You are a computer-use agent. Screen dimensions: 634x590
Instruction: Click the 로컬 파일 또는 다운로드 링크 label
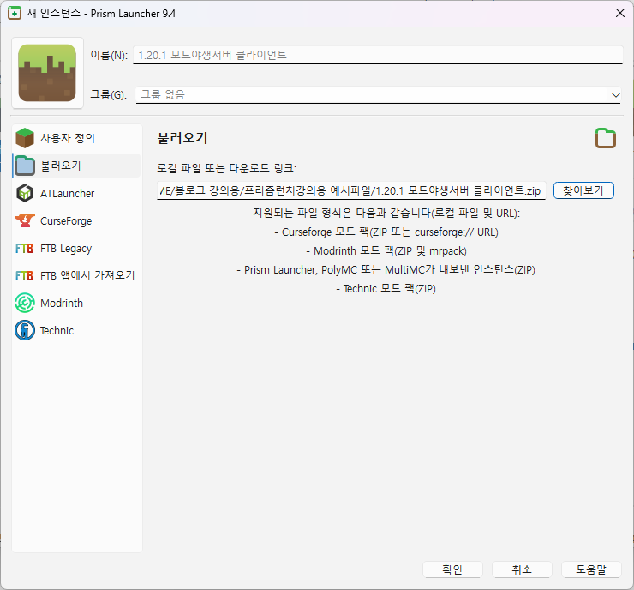point(226,168)
